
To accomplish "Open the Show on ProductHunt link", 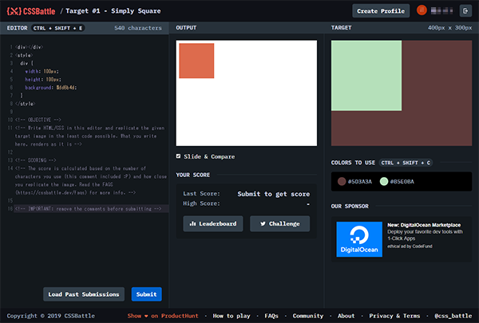I will 163,316.
